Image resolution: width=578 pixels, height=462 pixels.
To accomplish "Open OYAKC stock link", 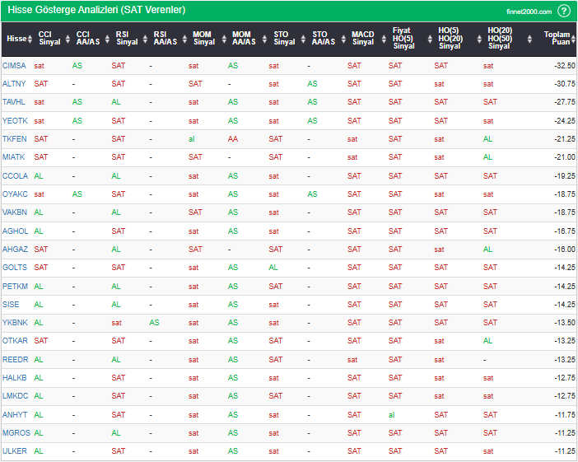I will (15, 194).
